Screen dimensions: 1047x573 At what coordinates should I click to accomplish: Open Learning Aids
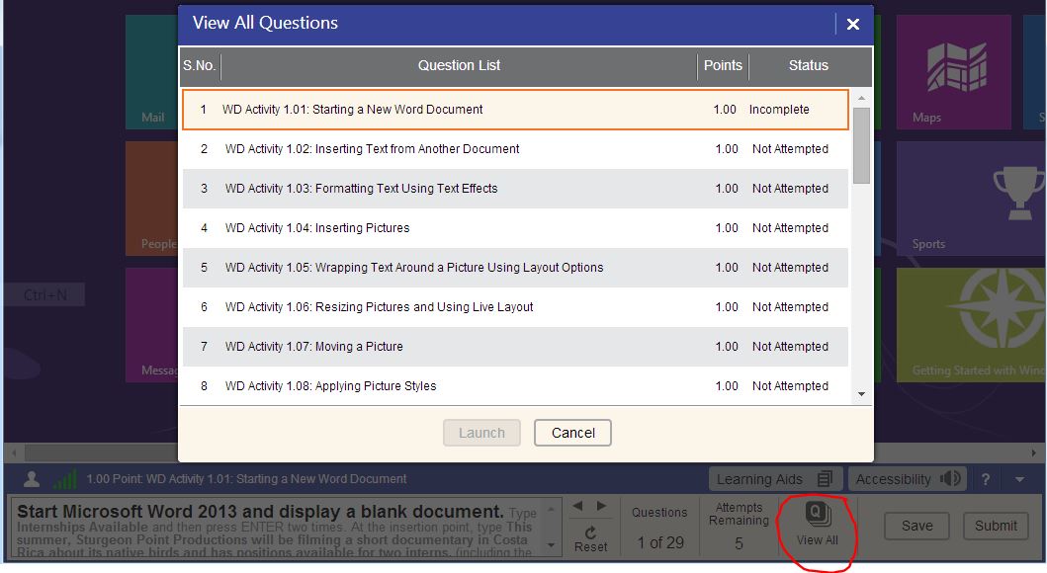tap(775, 479)
